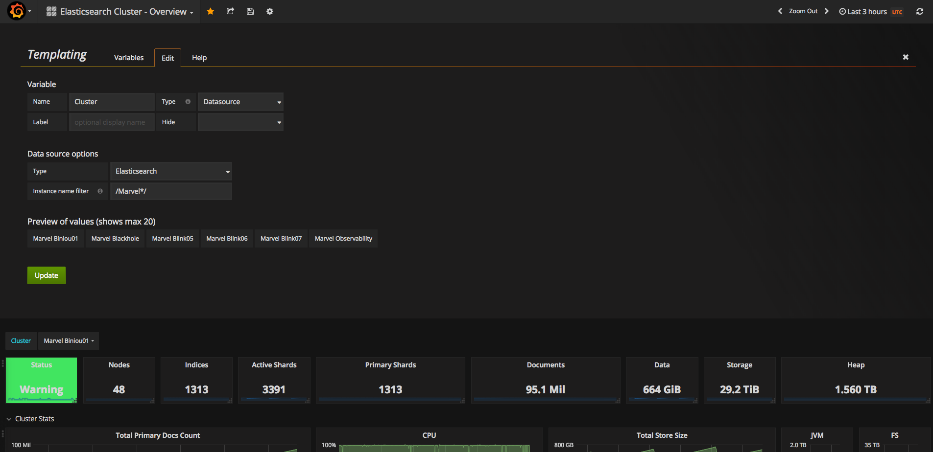Open the Cluster variable value dropdown
The image size is (933, 452).
point(69,341)
